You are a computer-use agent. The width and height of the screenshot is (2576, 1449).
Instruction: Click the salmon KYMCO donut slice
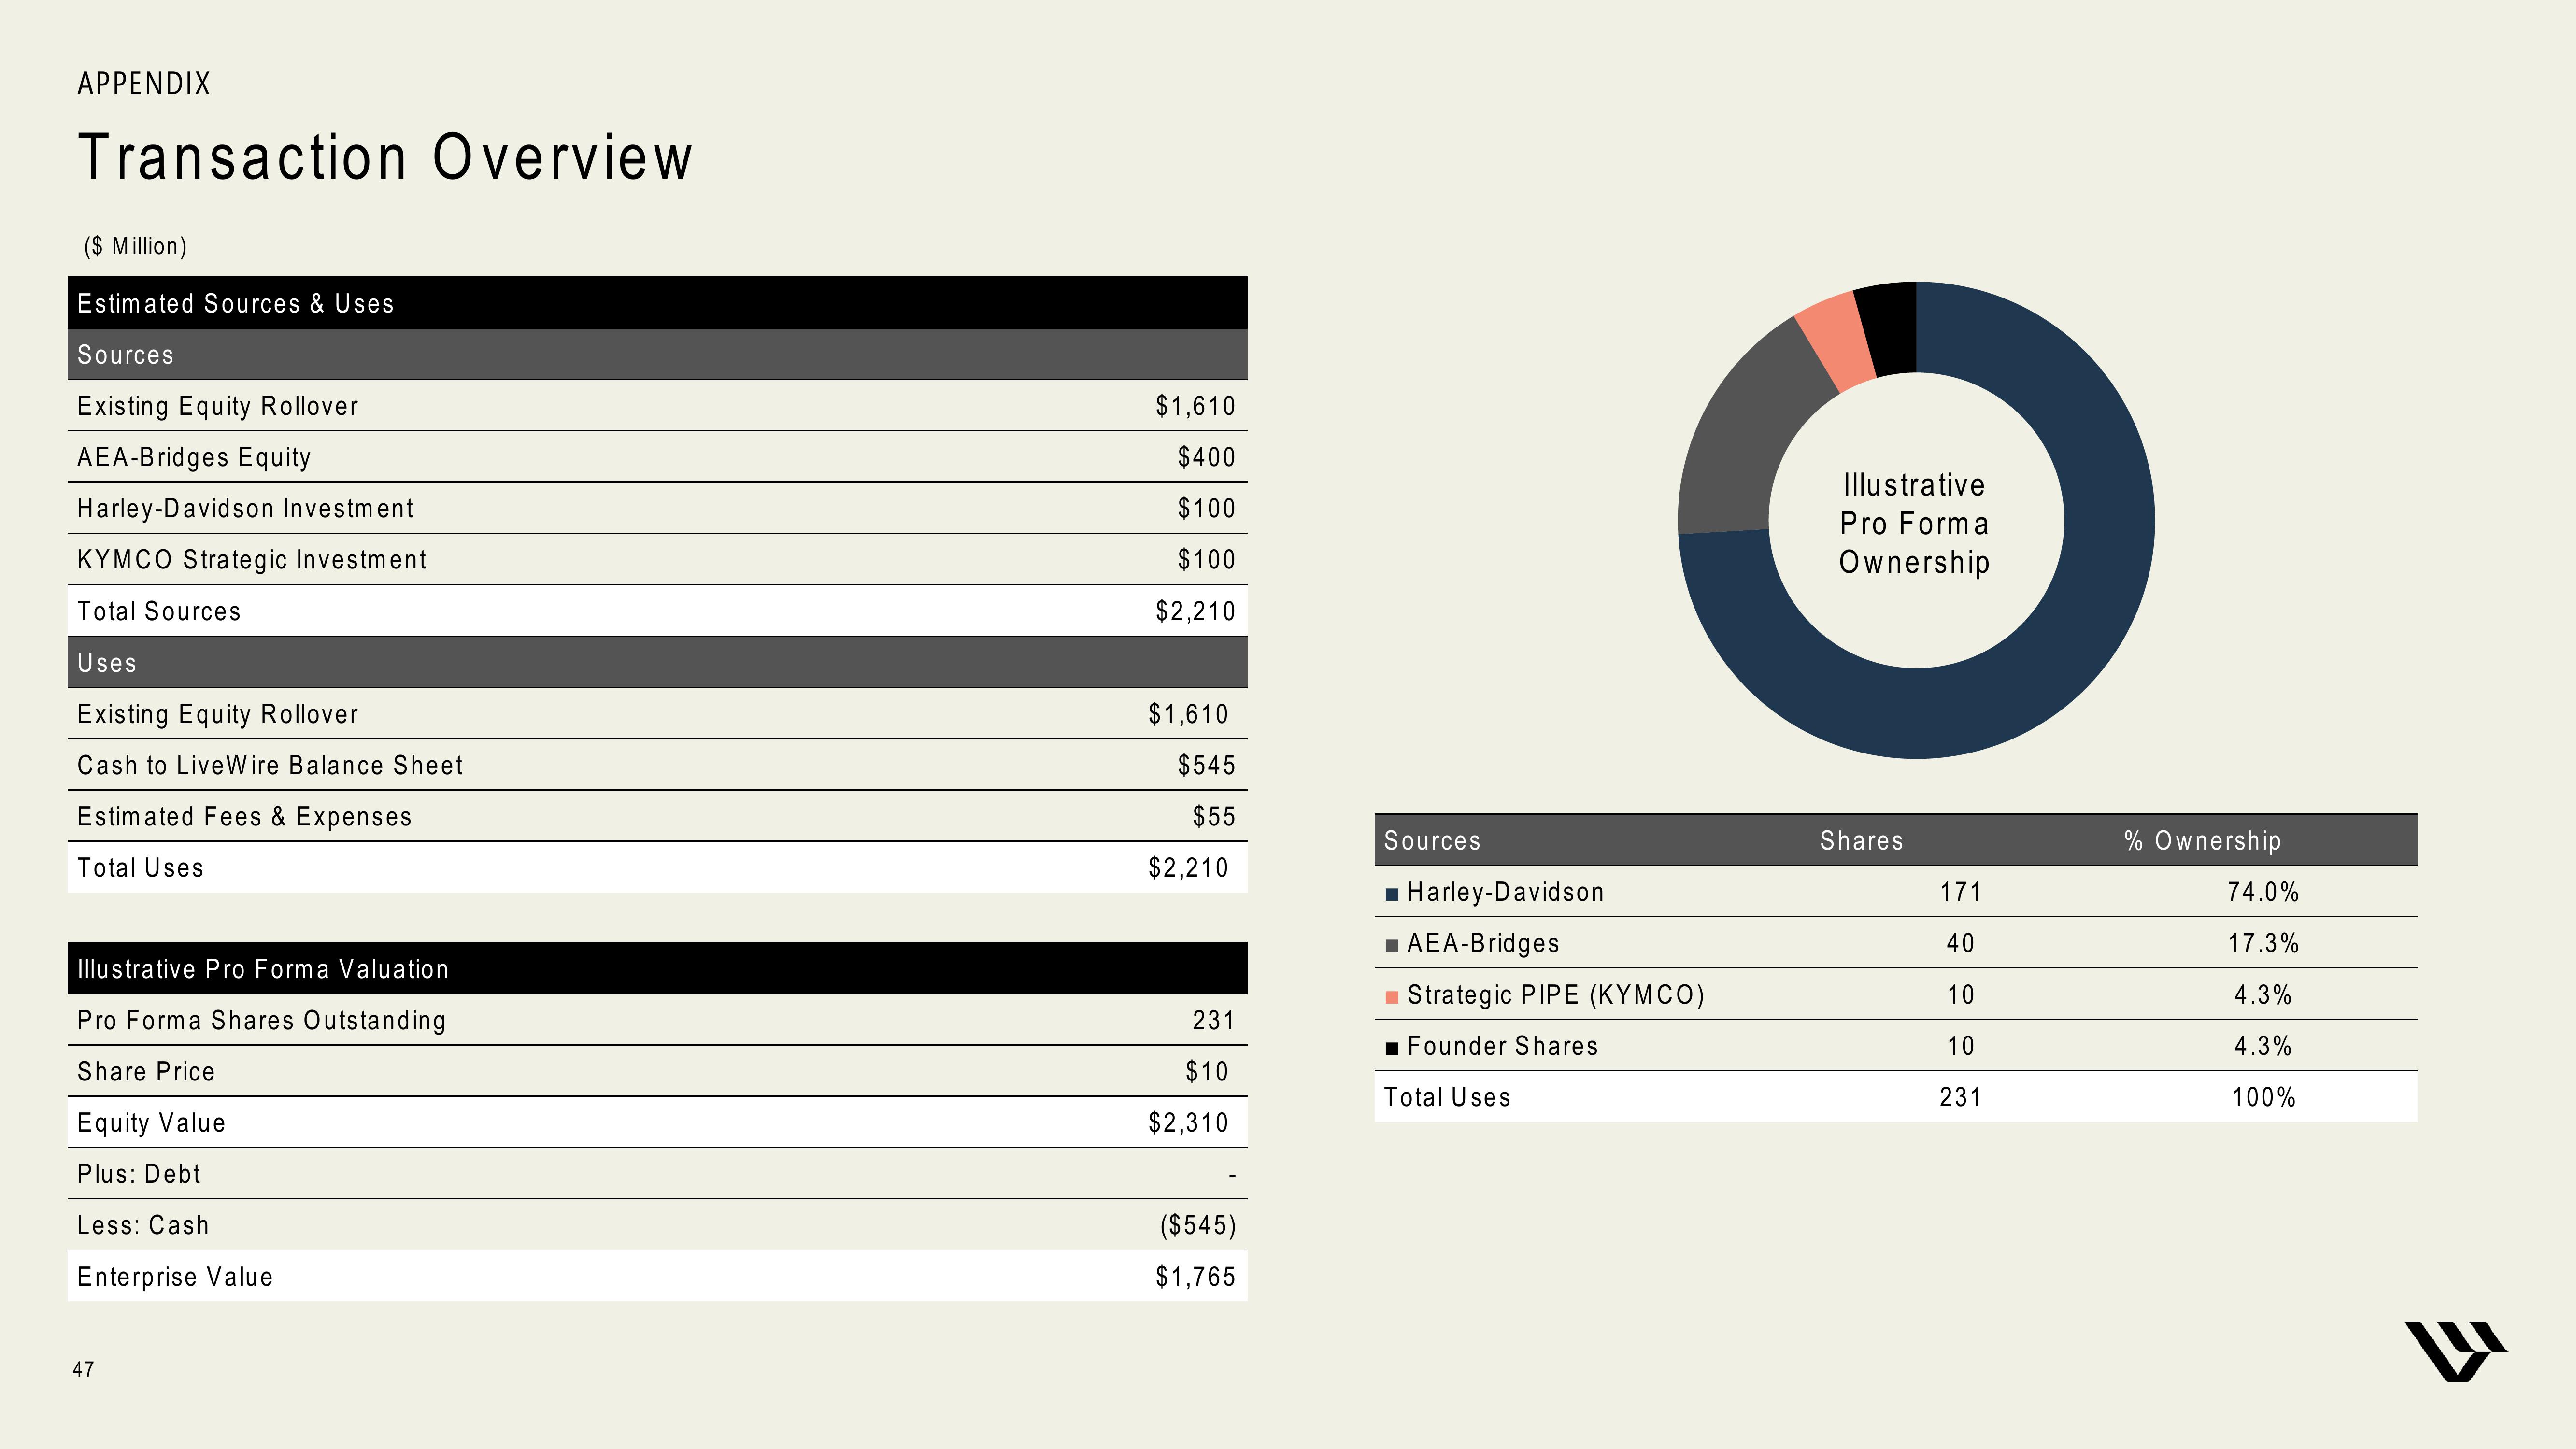click(x=1836, y=341)
